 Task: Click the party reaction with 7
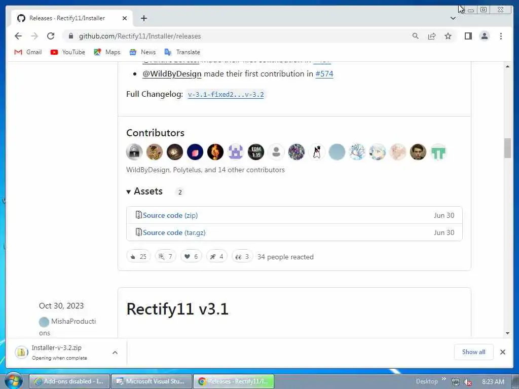[166, 257]
